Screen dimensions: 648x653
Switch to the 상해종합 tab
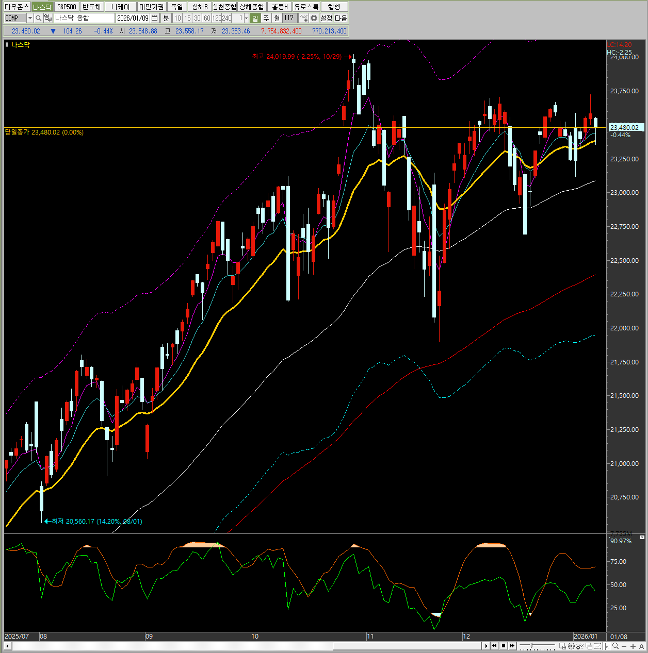coord(252,7)
